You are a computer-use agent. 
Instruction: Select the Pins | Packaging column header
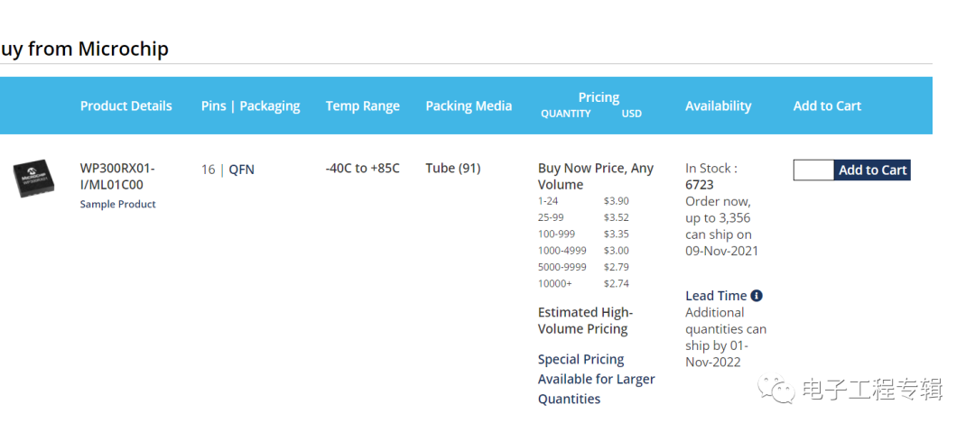(x=251, y=106)
